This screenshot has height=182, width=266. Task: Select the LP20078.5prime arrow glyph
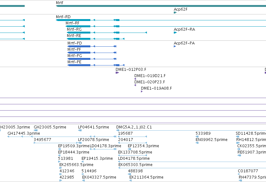coord(80,143)
